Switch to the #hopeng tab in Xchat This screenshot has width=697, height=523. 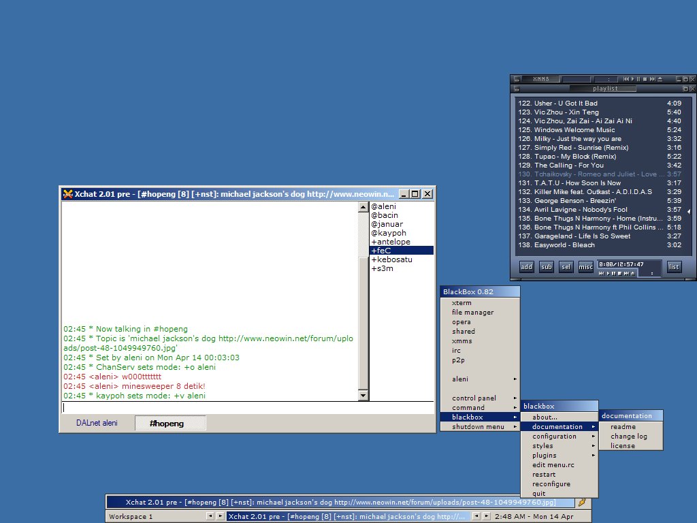[170, 424]
